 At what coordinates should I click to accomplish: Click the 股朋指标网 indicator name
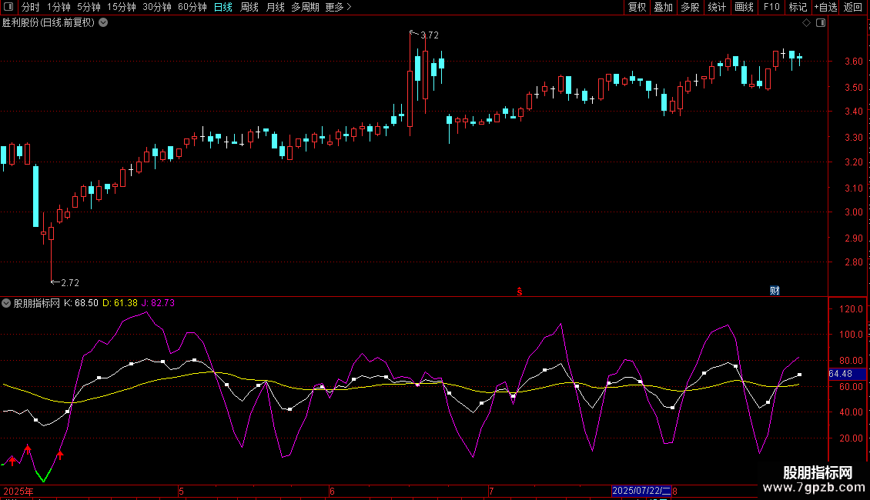37,303
